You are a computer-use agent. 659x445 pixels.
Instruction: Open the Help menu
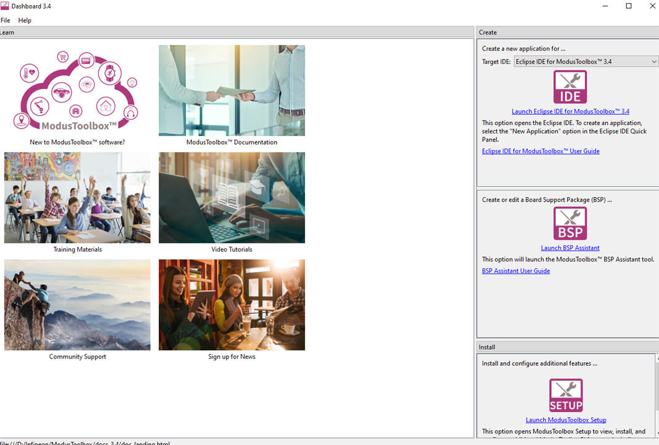tap(25, 20)
